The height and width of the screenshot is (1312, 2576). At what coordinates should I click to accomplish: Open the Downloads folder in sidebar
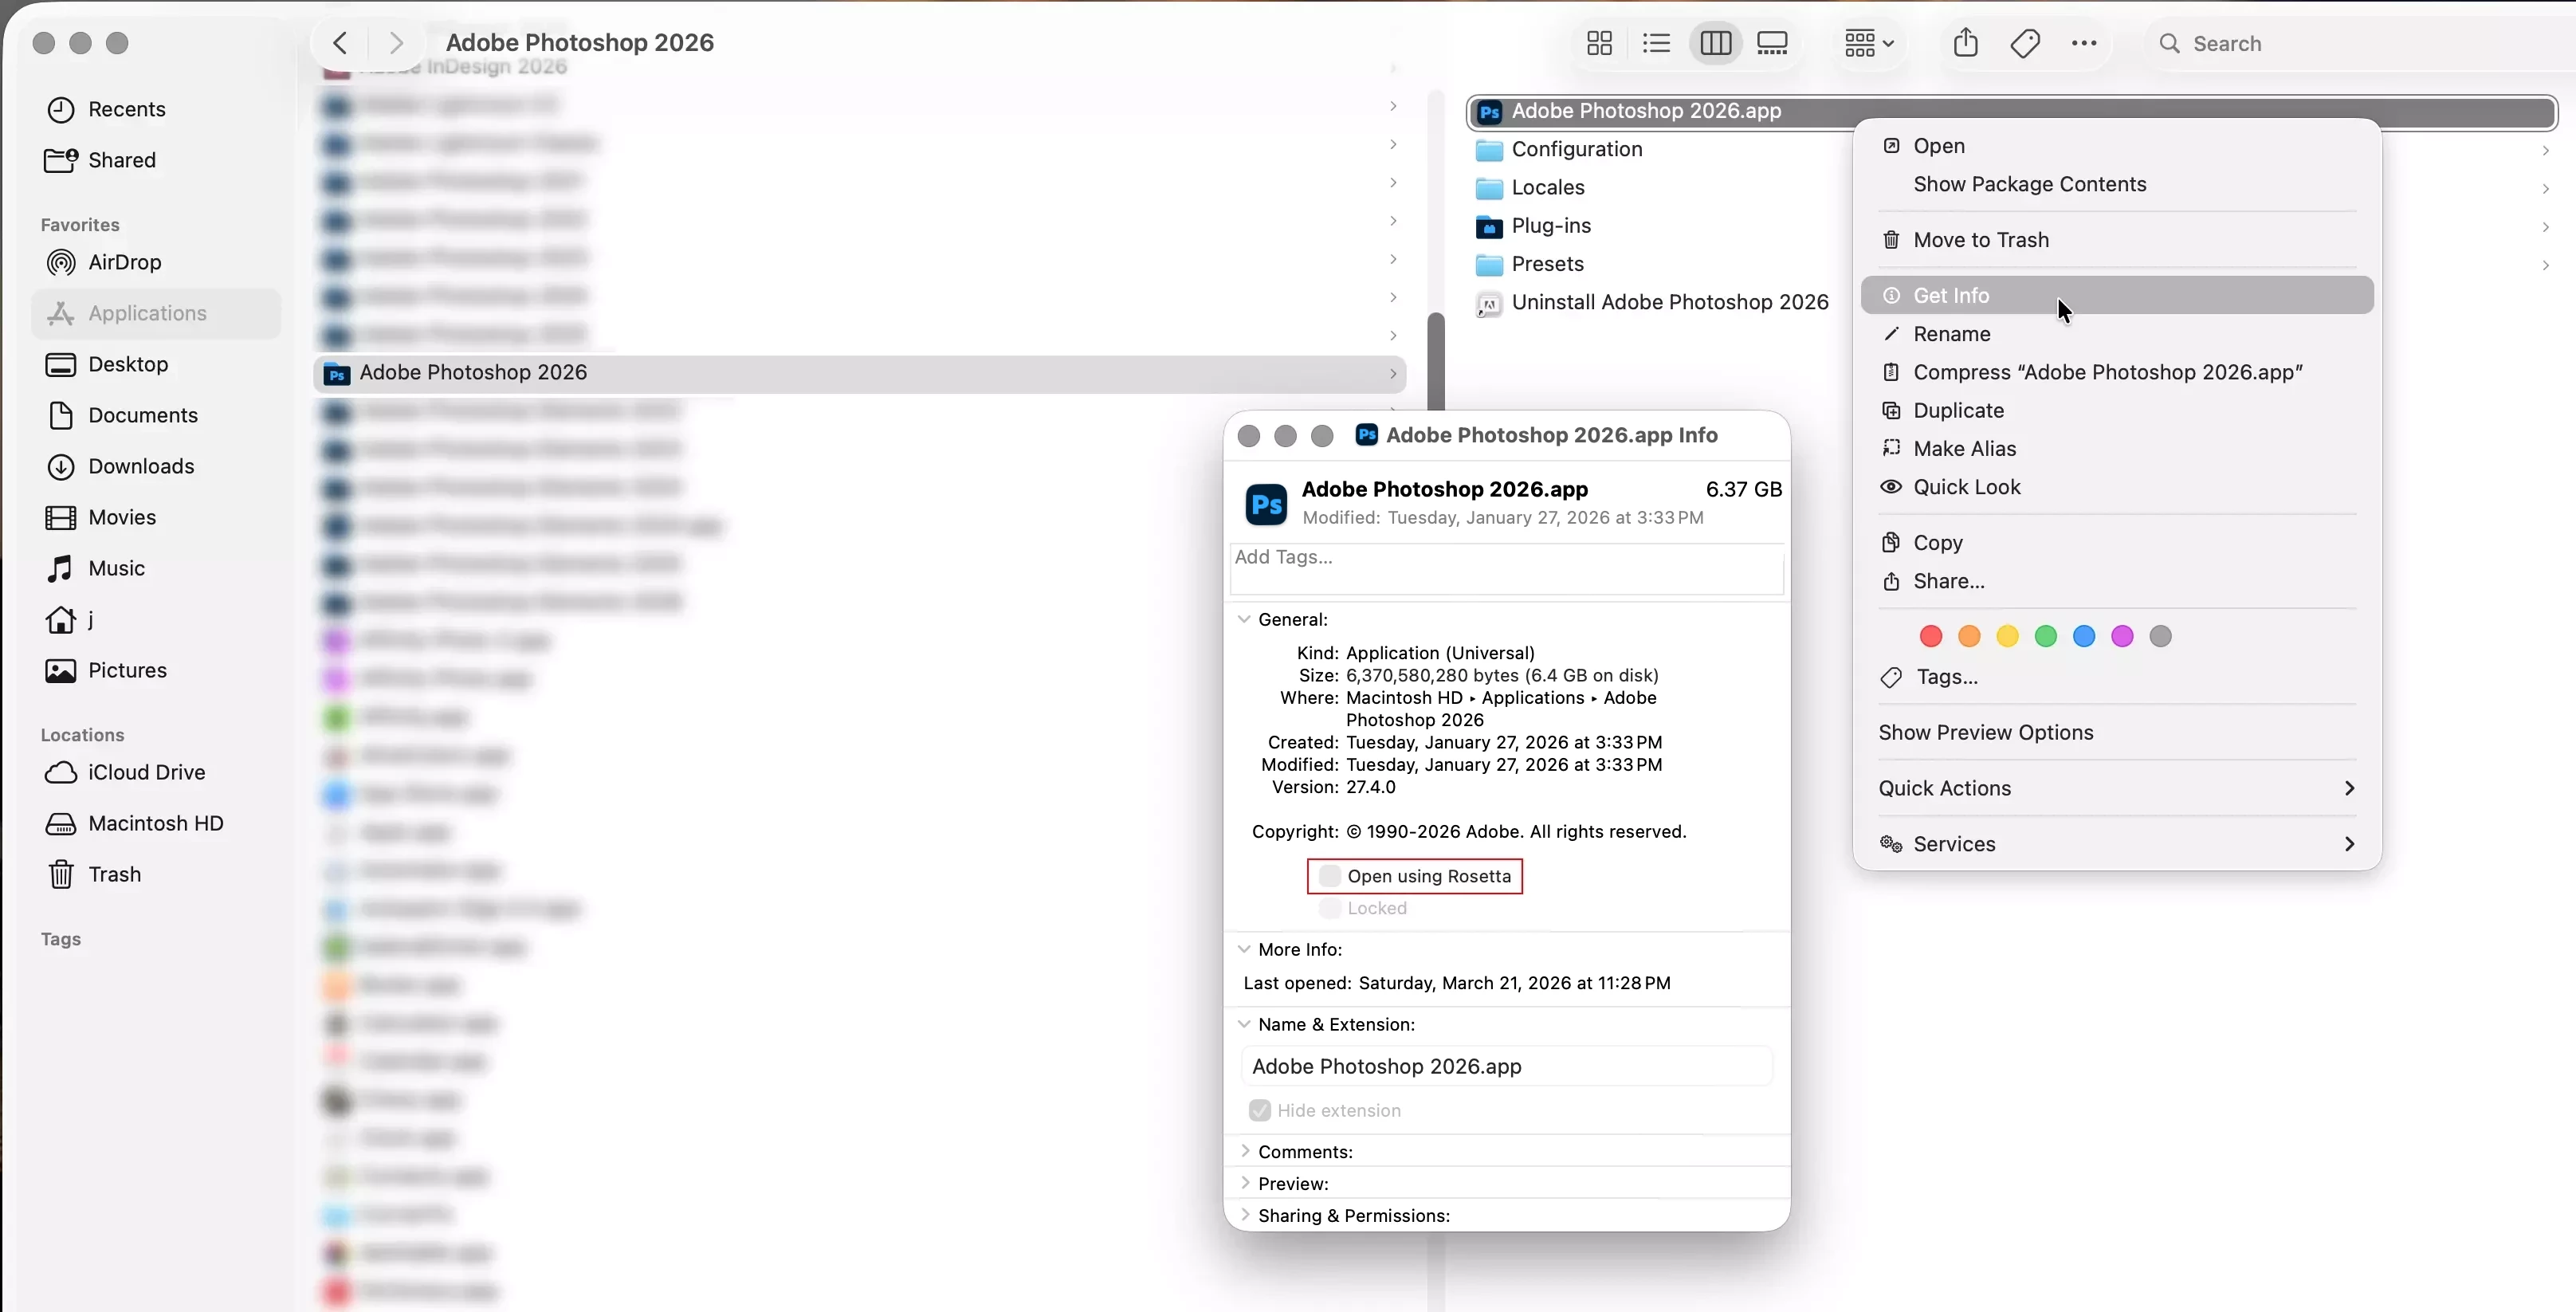[x=141, y=466]
